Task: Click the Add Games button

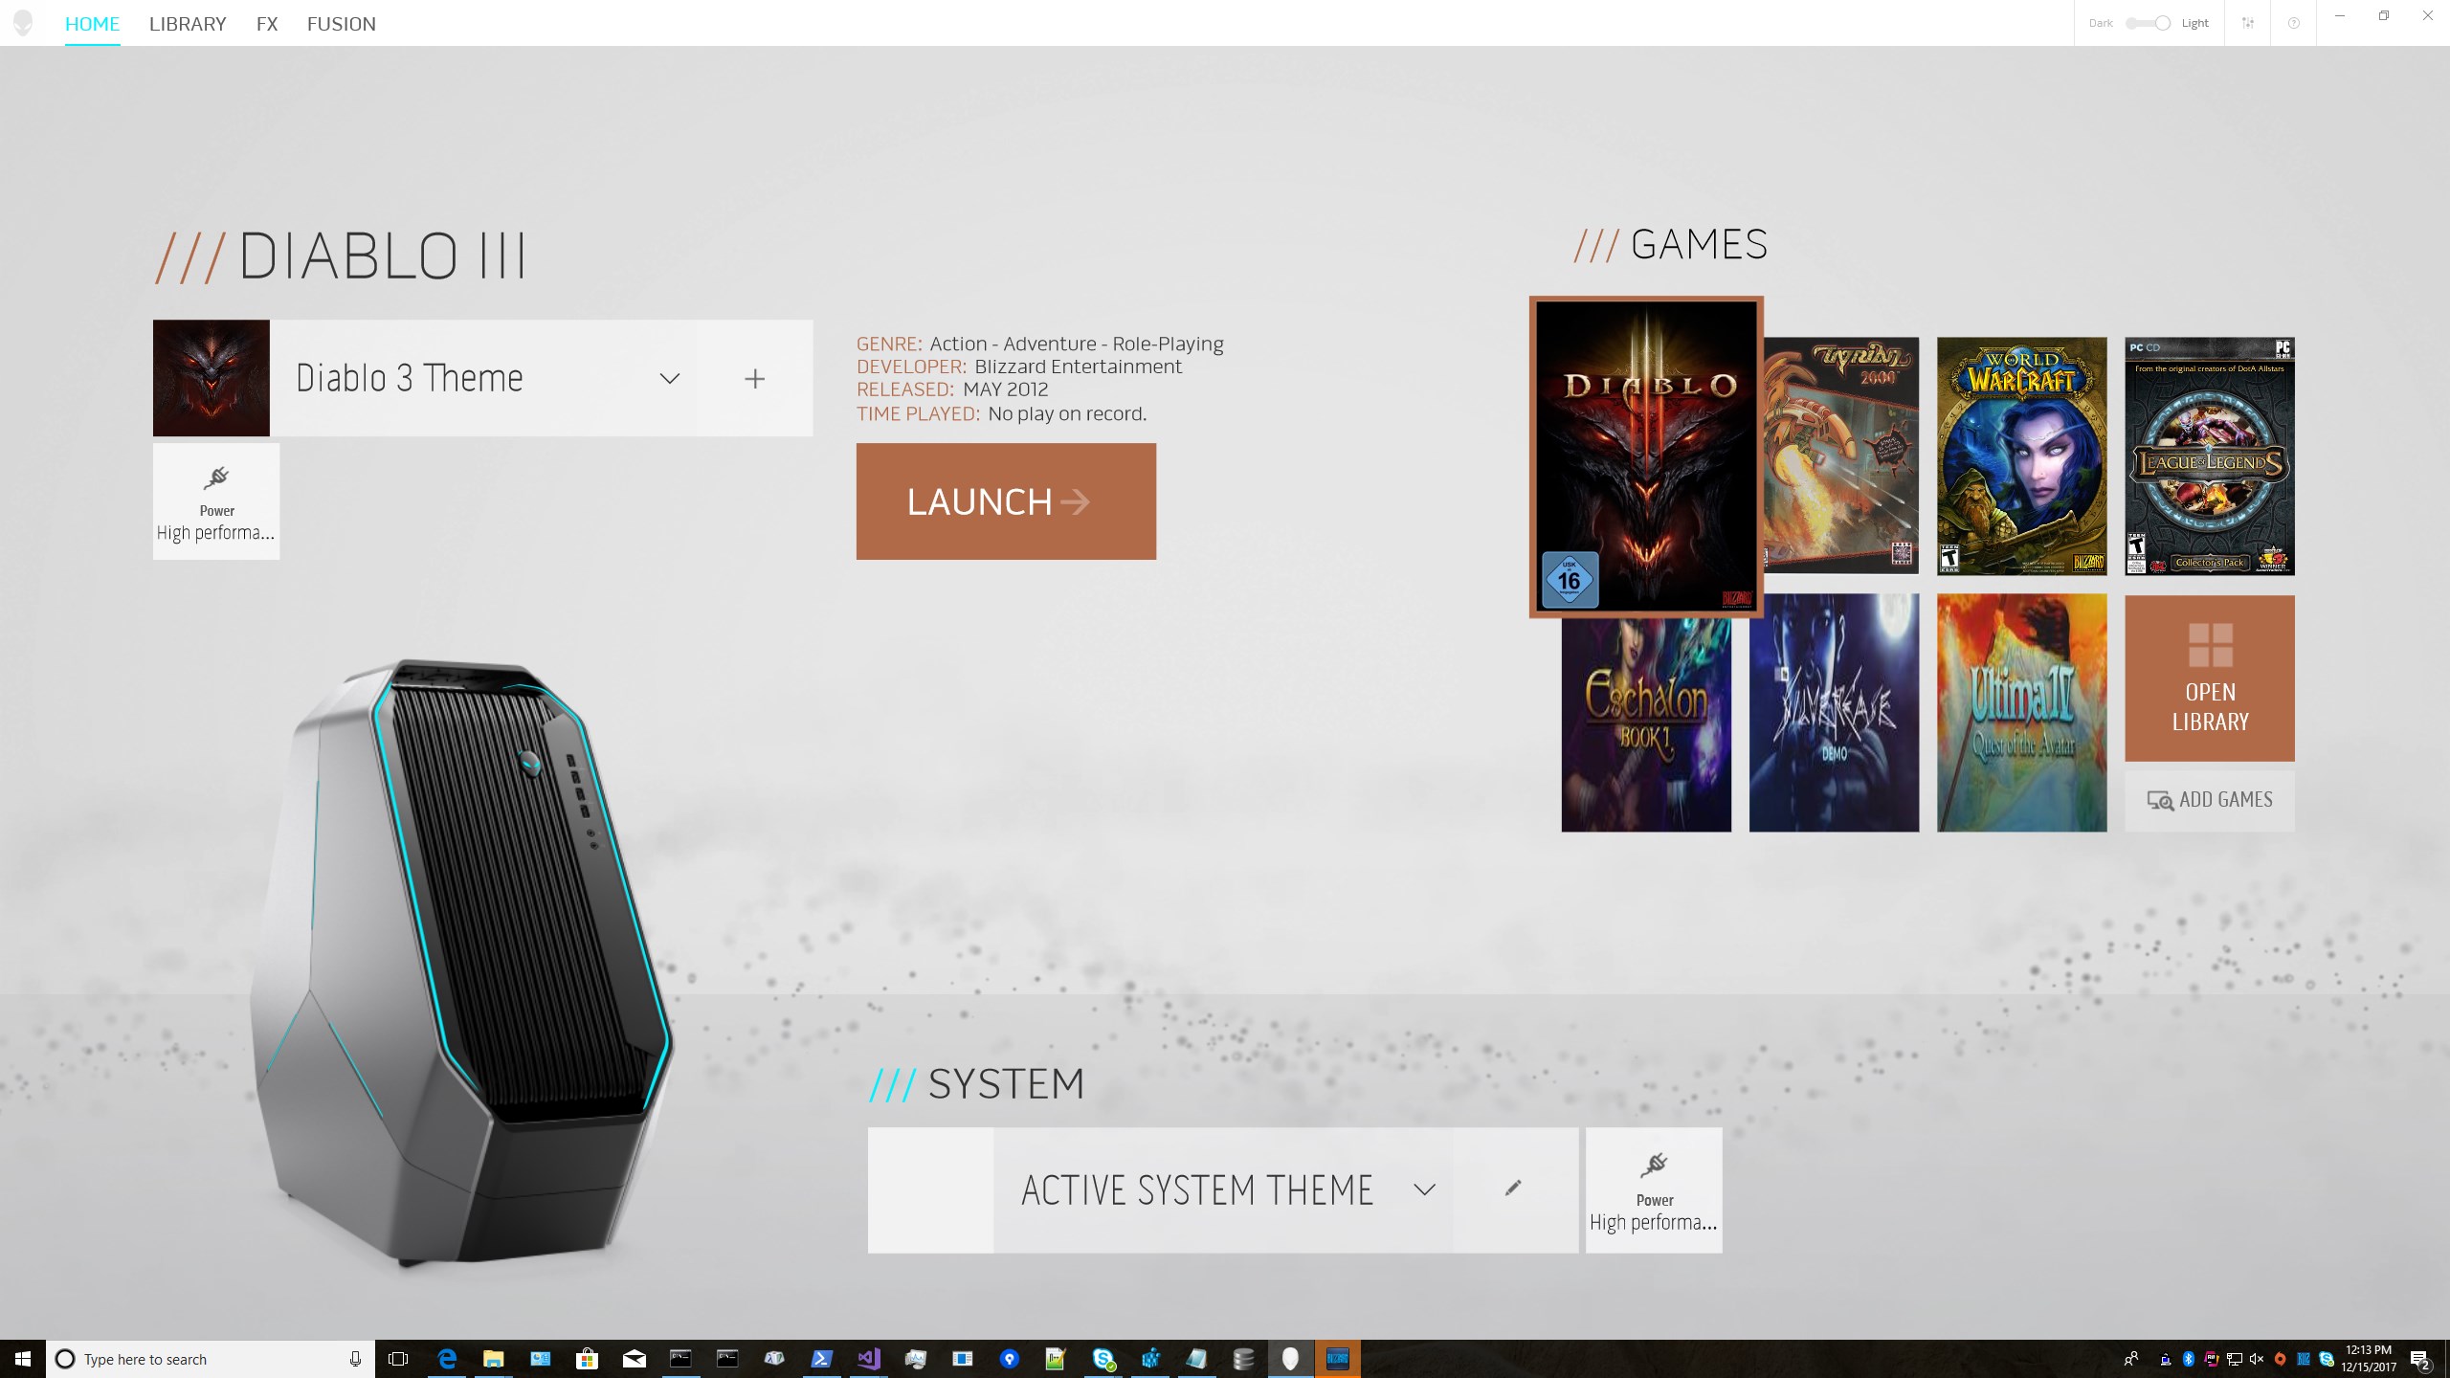Action: (x=2210, y=800)
